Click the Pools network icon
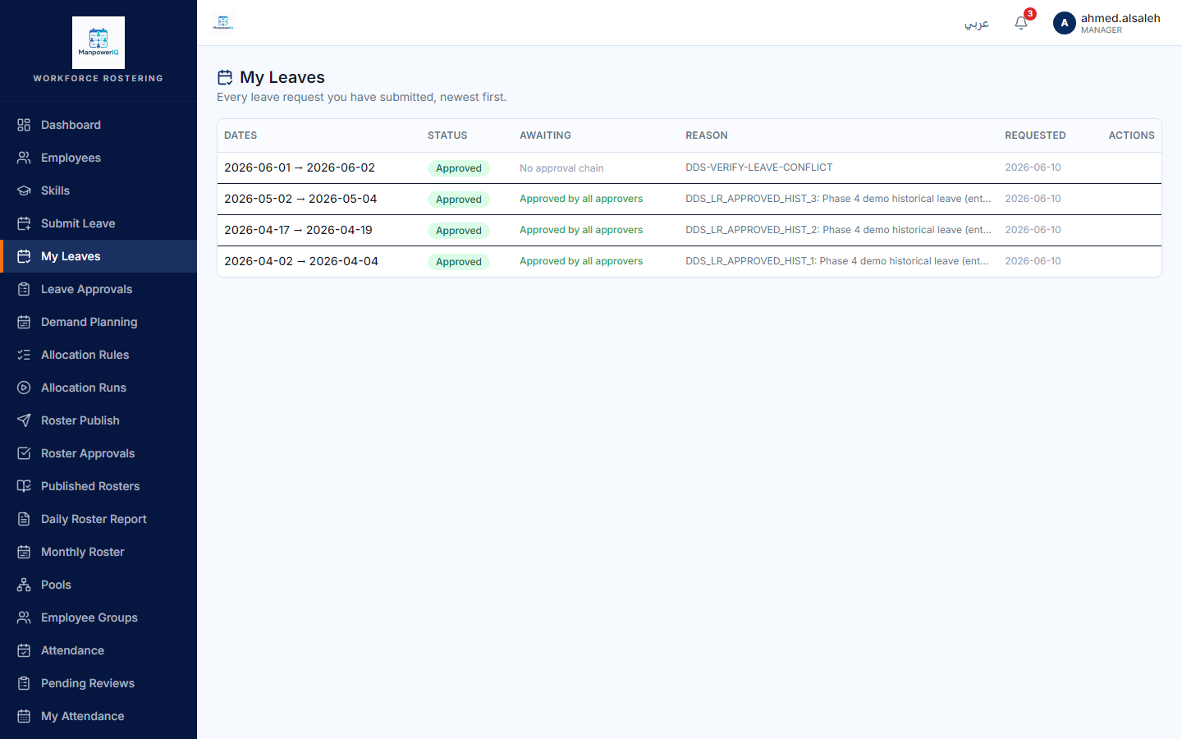1182x739 pixels. pos(24,585)
